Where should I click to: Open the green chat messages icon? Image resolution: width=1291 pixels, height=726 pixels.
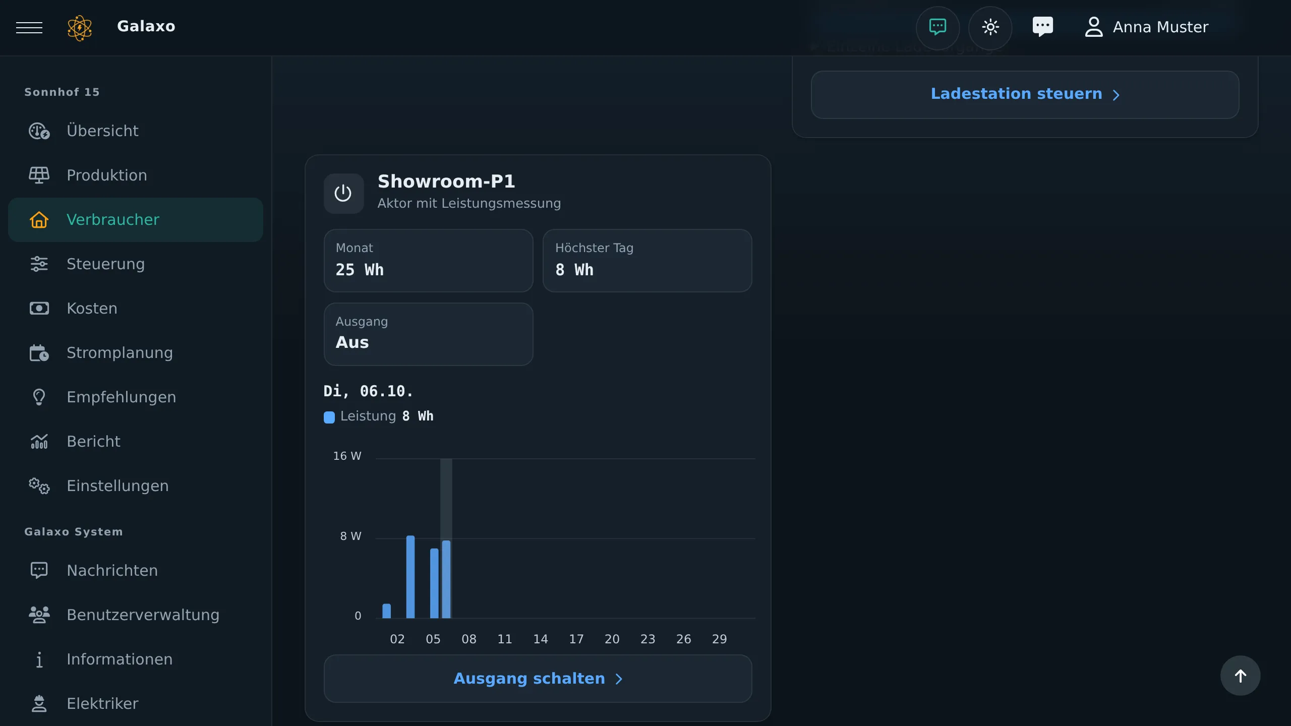937,27
